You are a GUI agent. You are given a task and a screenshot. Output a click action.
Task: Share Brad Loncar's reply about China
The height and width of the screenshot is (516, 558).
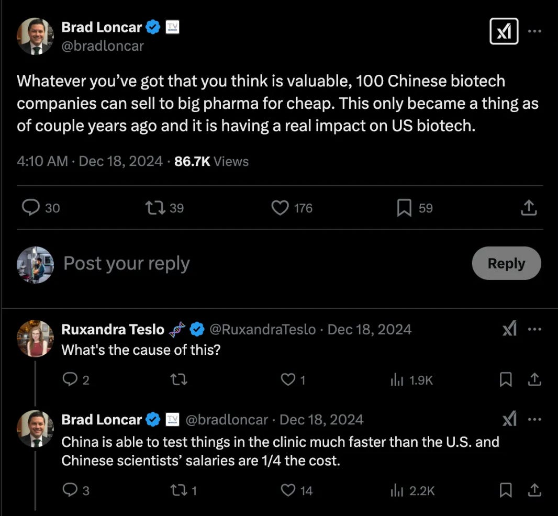tap(534, 490)
